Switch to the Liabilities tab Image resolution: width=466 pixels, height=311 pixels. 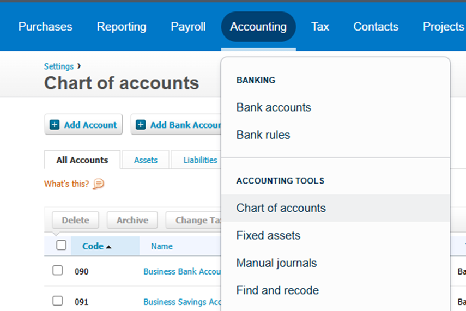click(200, 160)
